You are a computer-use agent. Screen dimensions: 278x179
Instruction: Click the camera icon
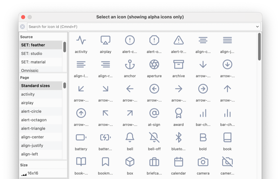(x=203, y=162)
